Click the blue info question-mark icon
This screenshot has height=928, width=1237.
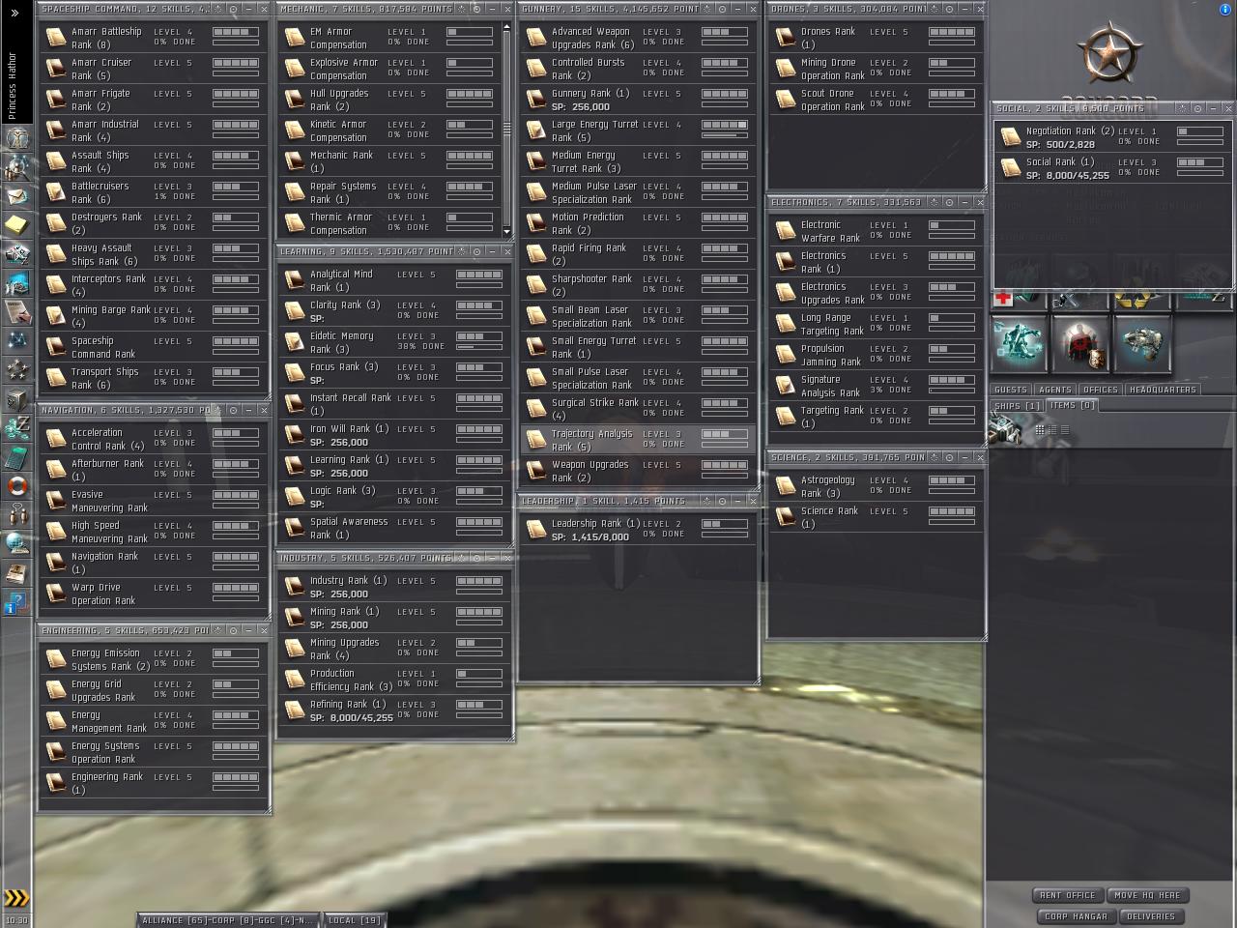pyautogui.click(x=17, y=604)
